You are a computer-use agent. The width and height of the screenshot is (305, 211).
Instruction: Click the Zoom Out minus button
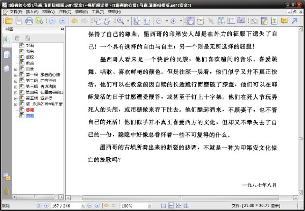click(159, 21)
